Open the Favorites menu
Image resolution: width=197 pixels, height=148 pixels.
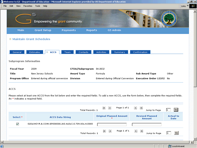pyautogui.click(x=28, y=6)
